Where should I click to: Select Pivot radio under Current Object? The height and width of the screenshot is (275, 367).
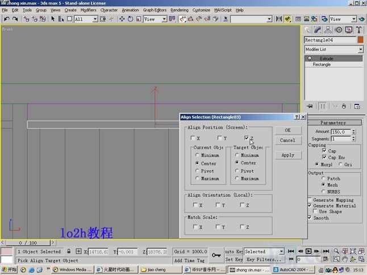click(x=197, y=171)
